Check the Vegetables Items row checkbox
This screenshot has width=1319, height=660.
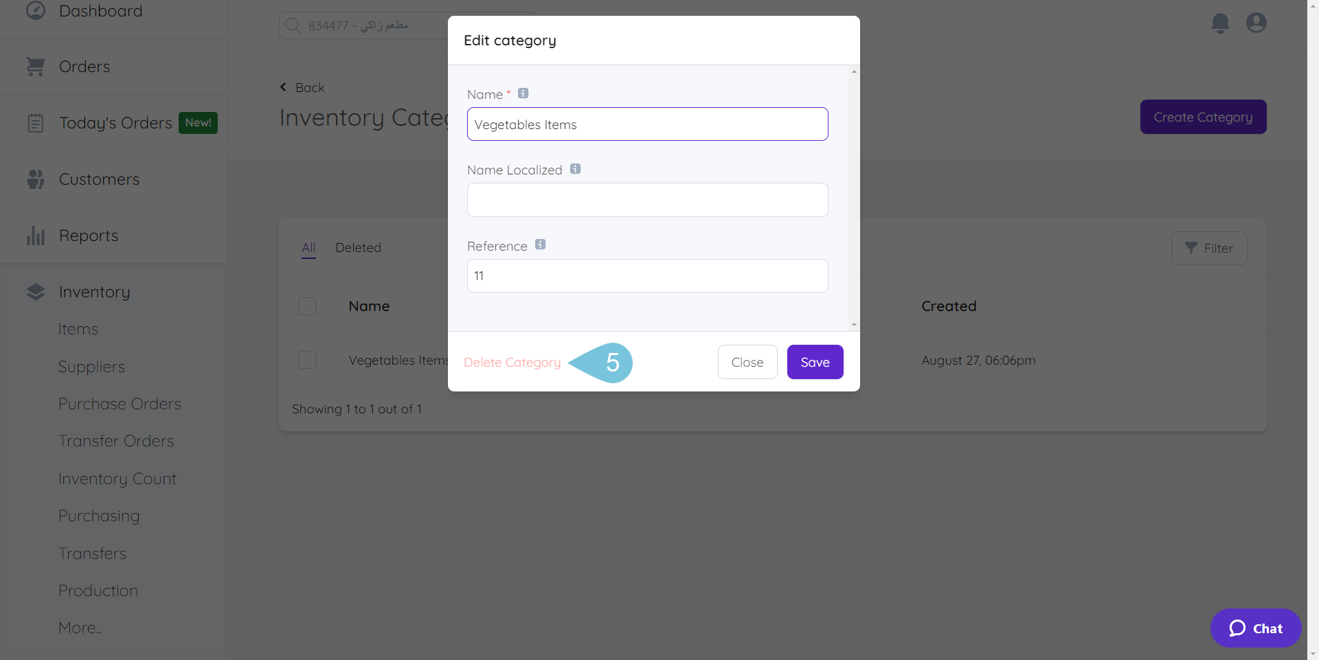pyautogui.click(x=307, y=359)
